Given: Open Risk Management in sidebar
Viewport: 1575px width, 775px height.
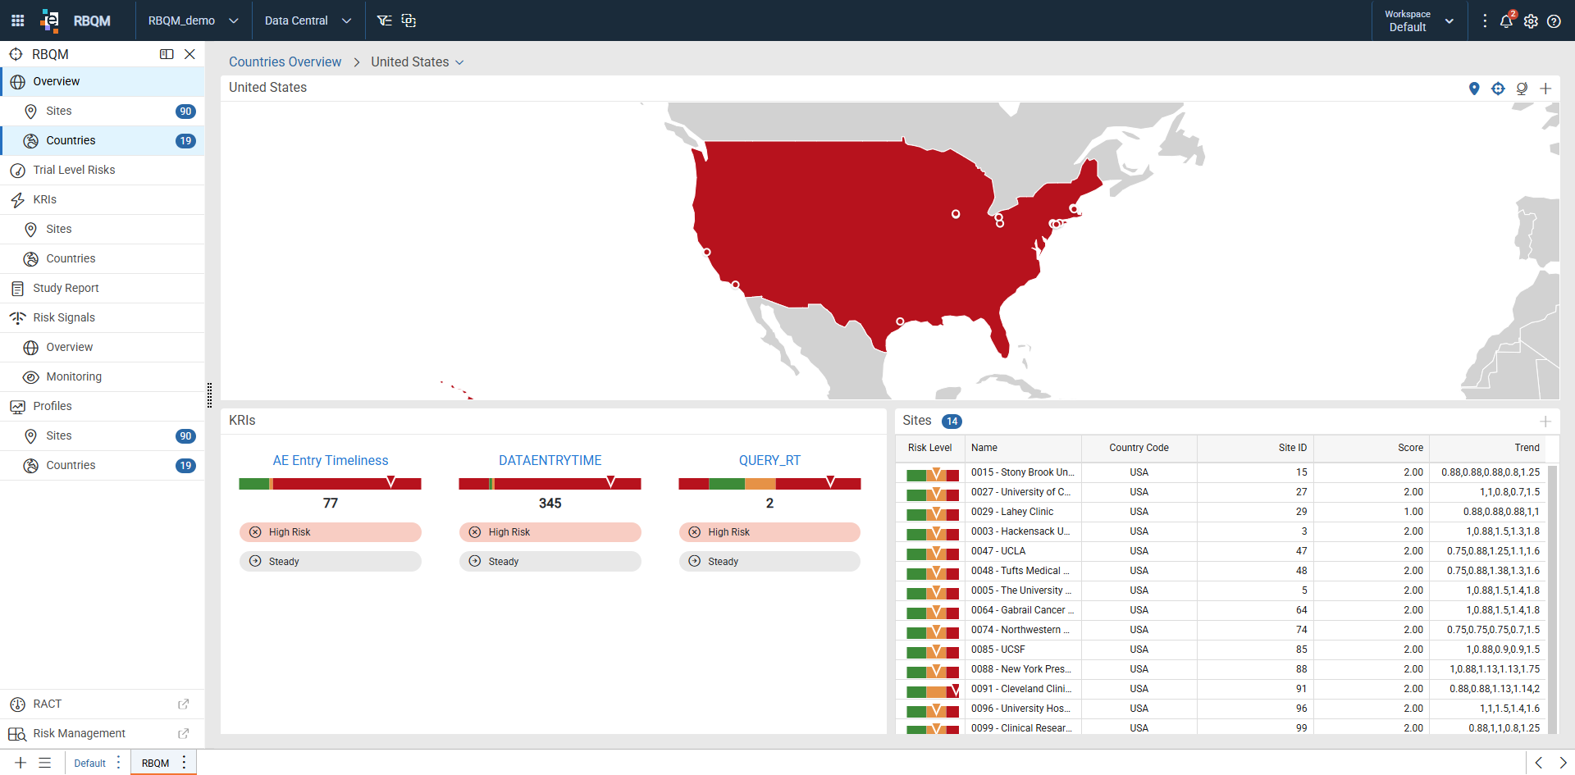Looking at the screenshot, I should tap(103, 734).
